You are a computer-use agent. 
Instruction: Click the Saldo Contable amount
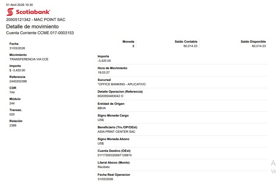click(190, 46)
